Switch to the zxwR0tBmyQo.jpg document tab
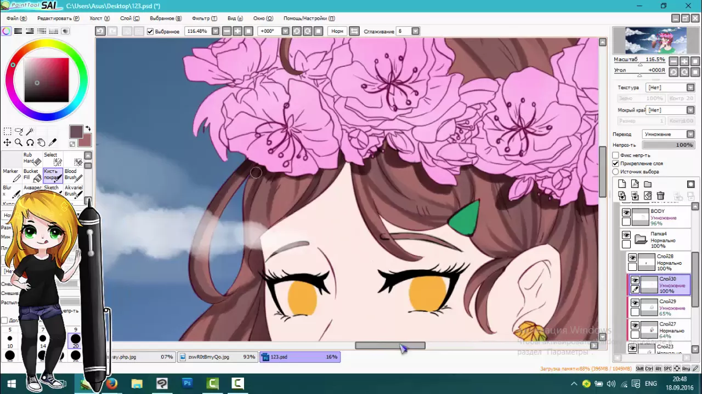Screen dimensions: 702x394 click(218, 357)
